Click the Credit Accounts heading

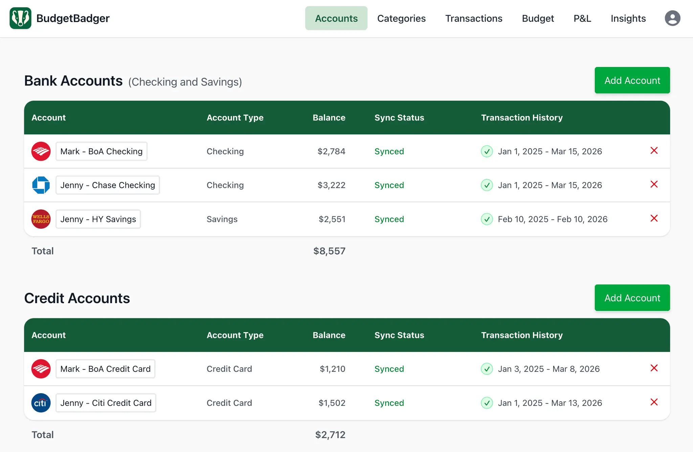click(x=77, y=298)
